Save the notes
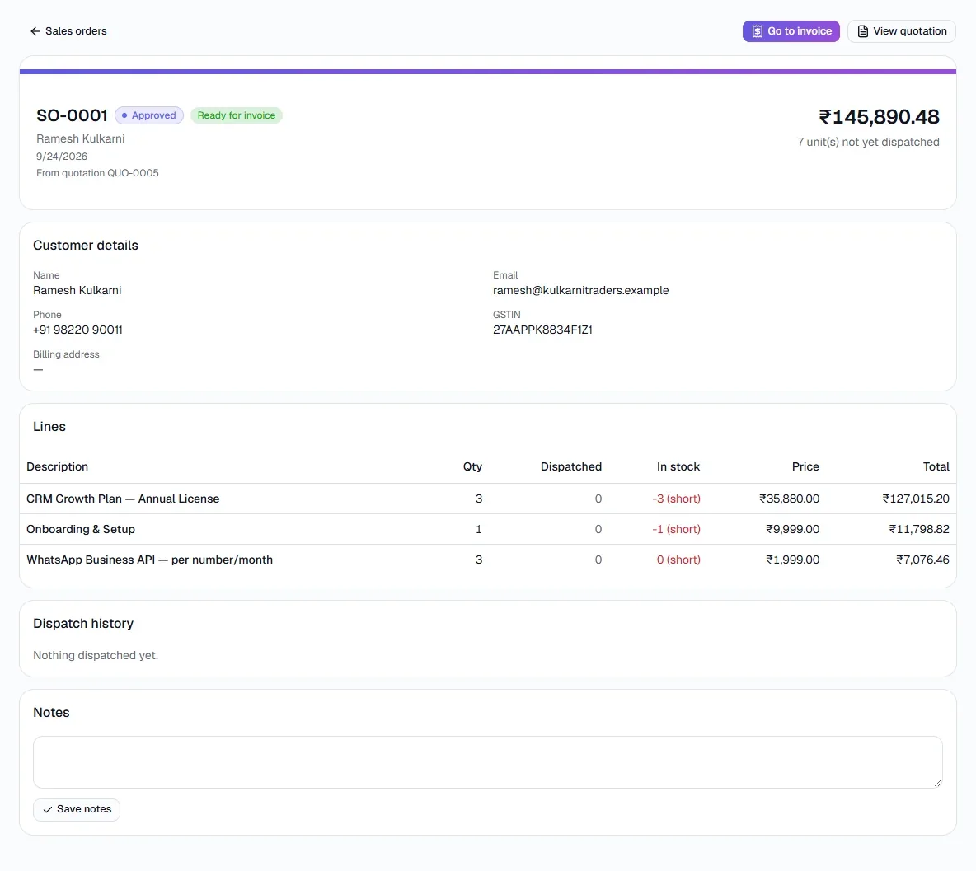The width and height of the screenshot is (976, 871). point(77,809)
